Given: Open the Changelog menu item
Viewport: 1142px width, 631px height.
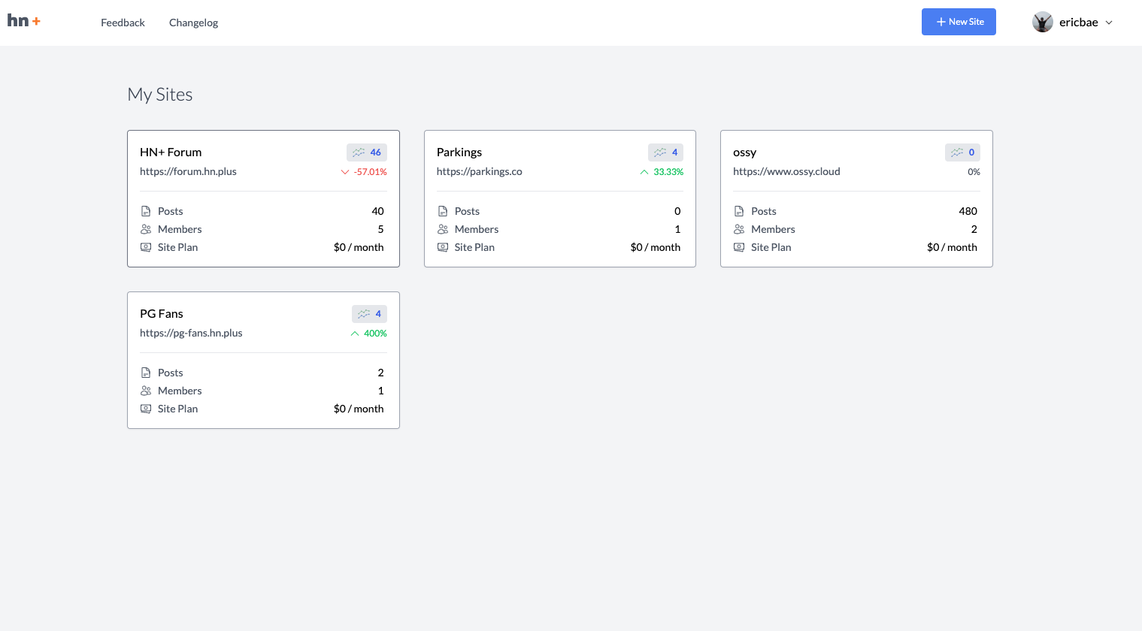Looking at the screenshot, I should (x=193, y=23).
